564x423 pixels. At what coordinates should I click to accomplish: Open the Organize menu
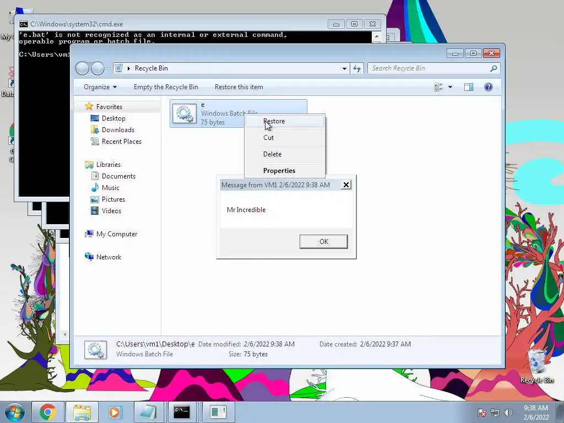[x=100, y=87]
